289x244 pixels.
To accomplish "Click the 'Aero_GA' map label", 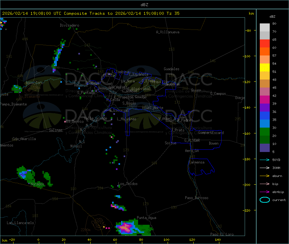I will [x=192, y=151].
